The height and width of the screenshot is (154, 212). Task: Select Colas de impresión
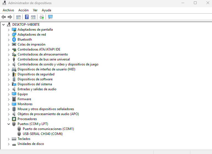click(x=31, y=44)
